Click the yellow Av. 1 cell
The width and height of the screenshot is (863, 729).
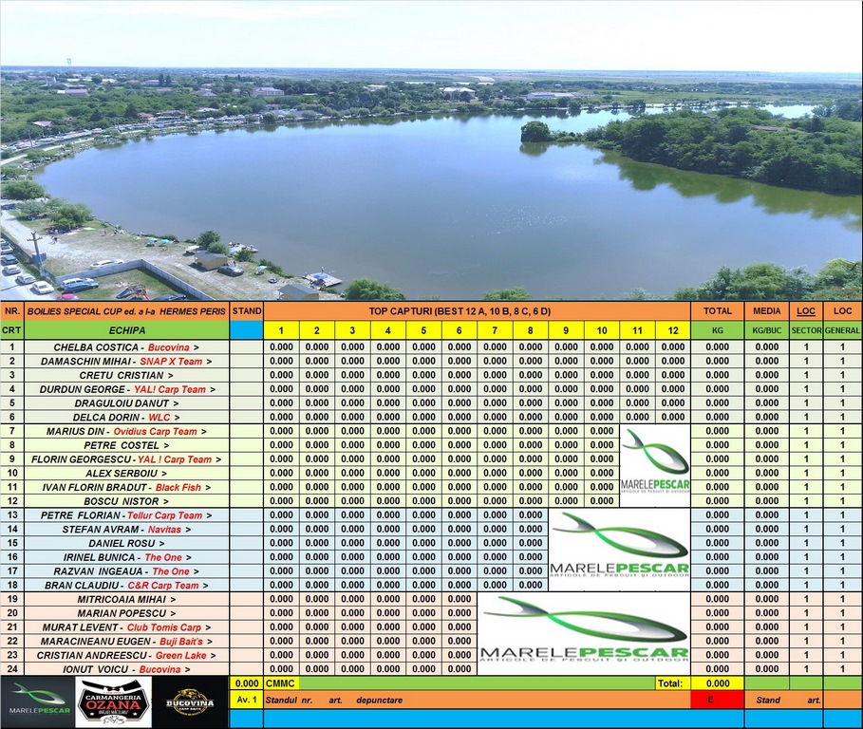247,700
